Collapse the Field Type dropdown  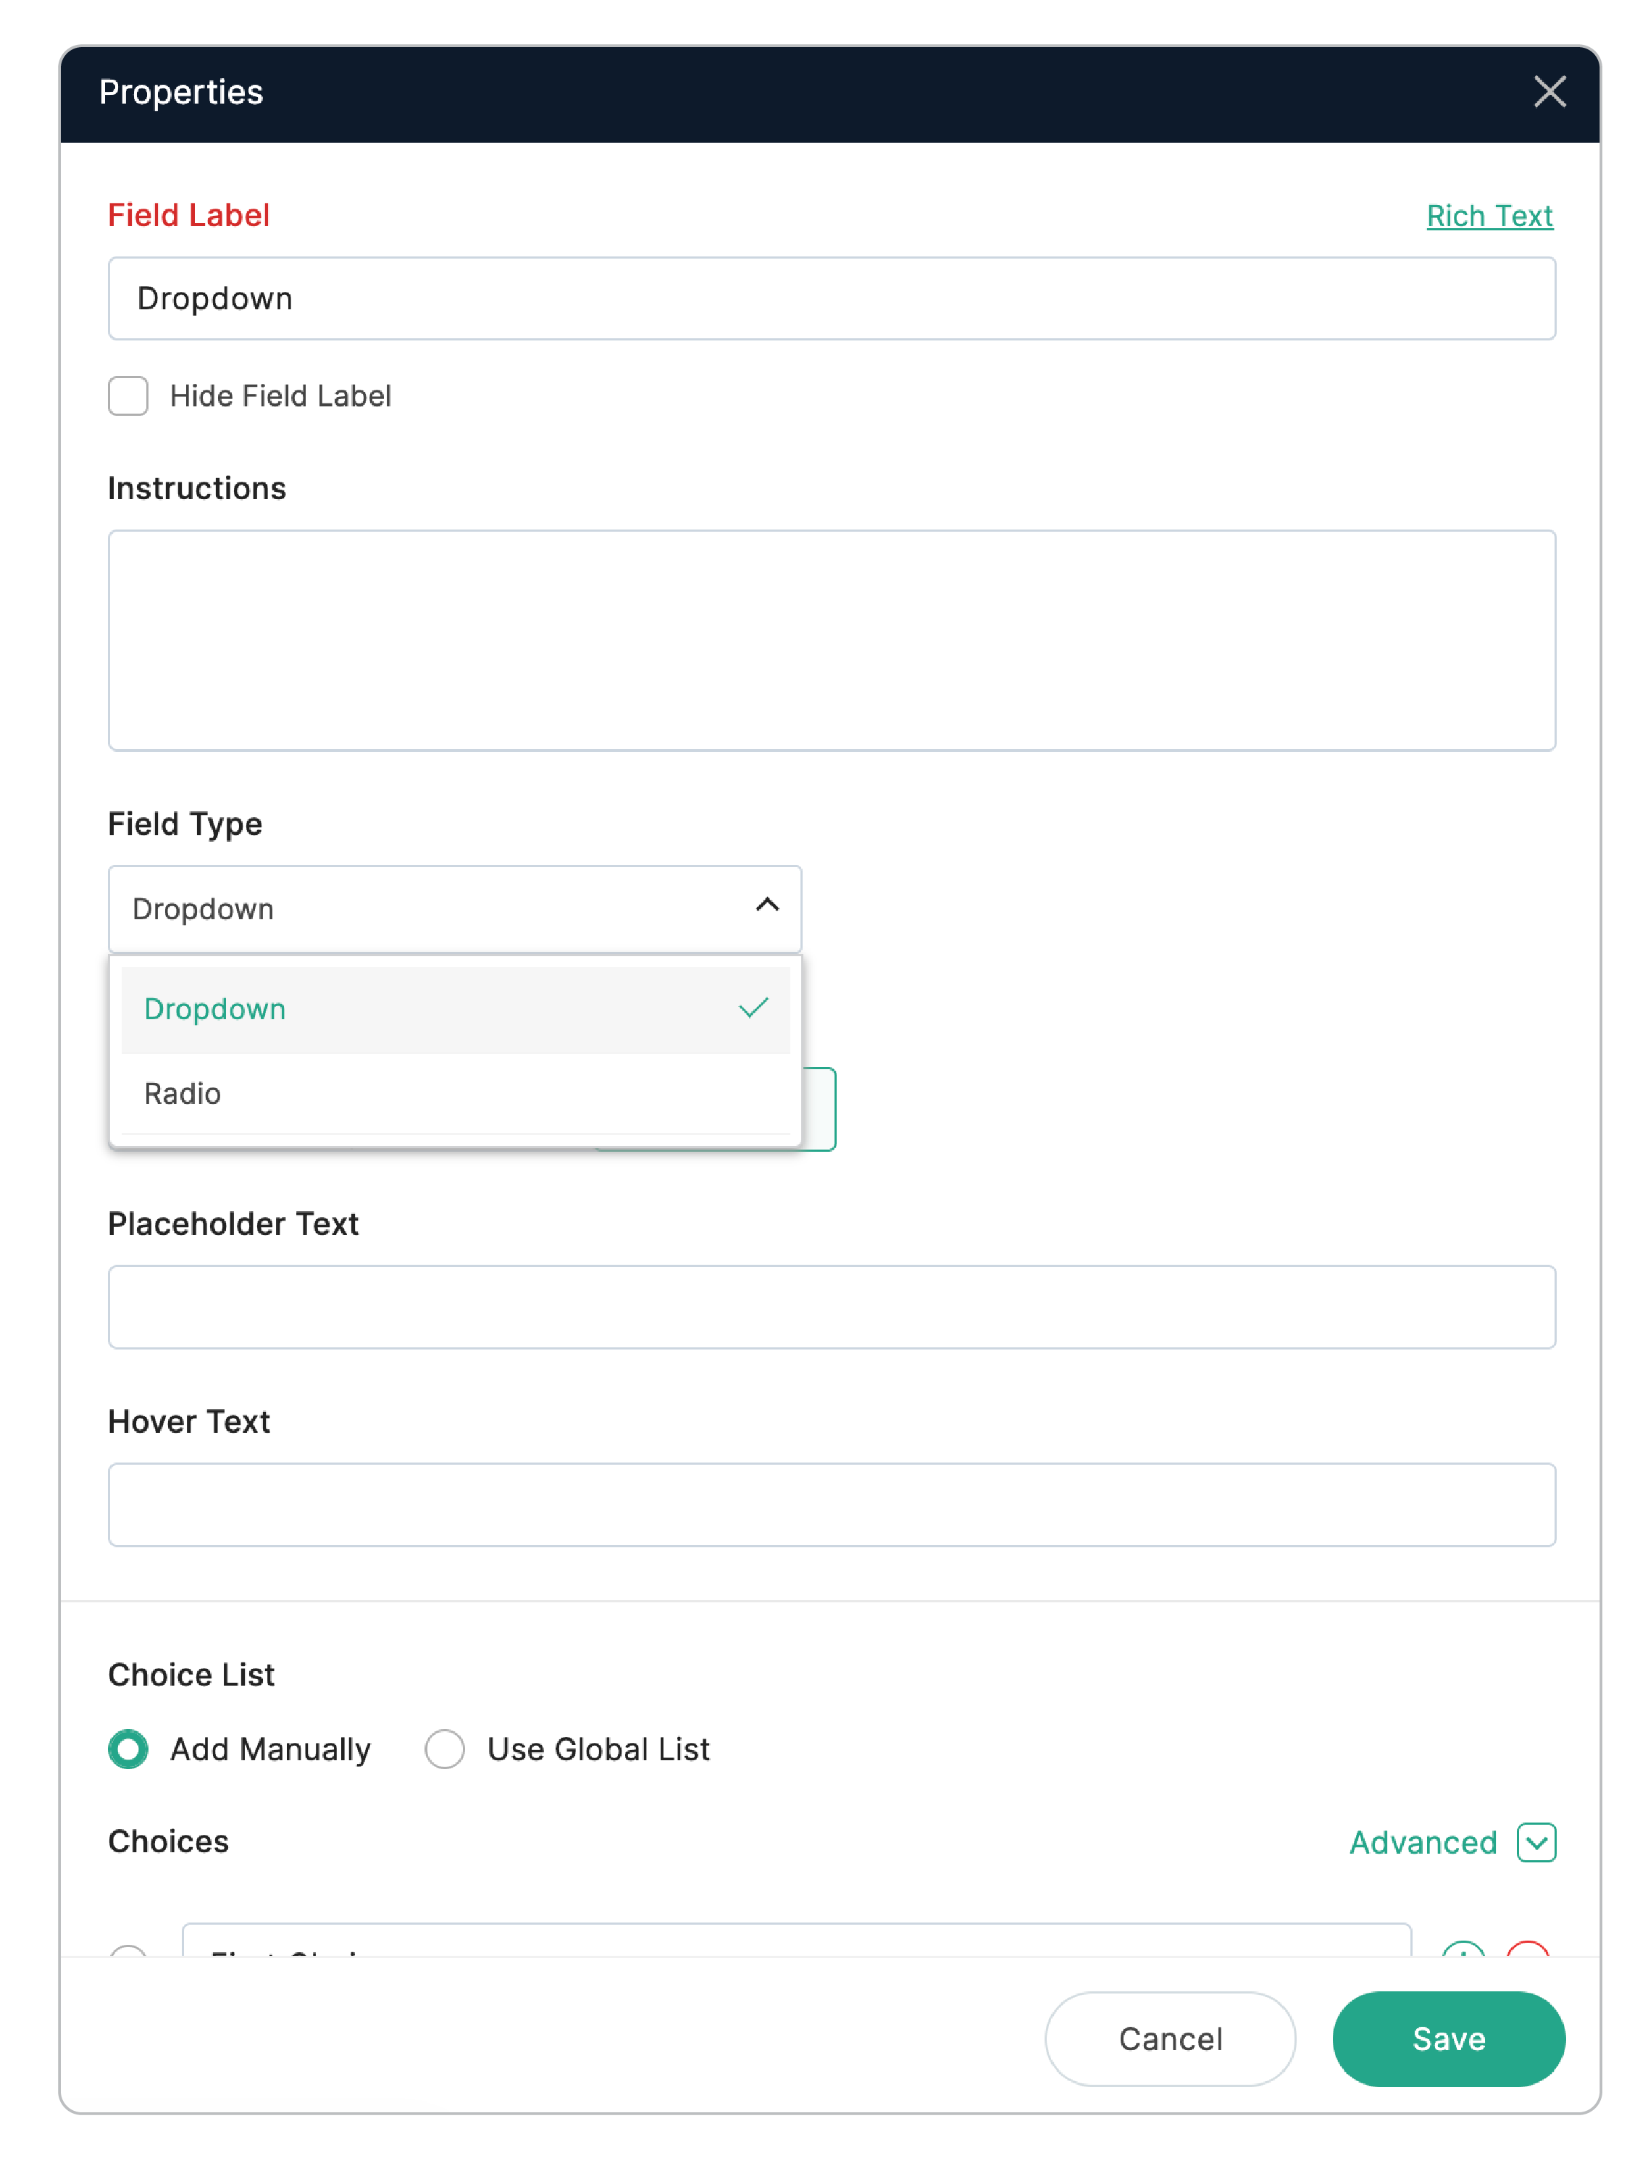[x=768, y=908]
